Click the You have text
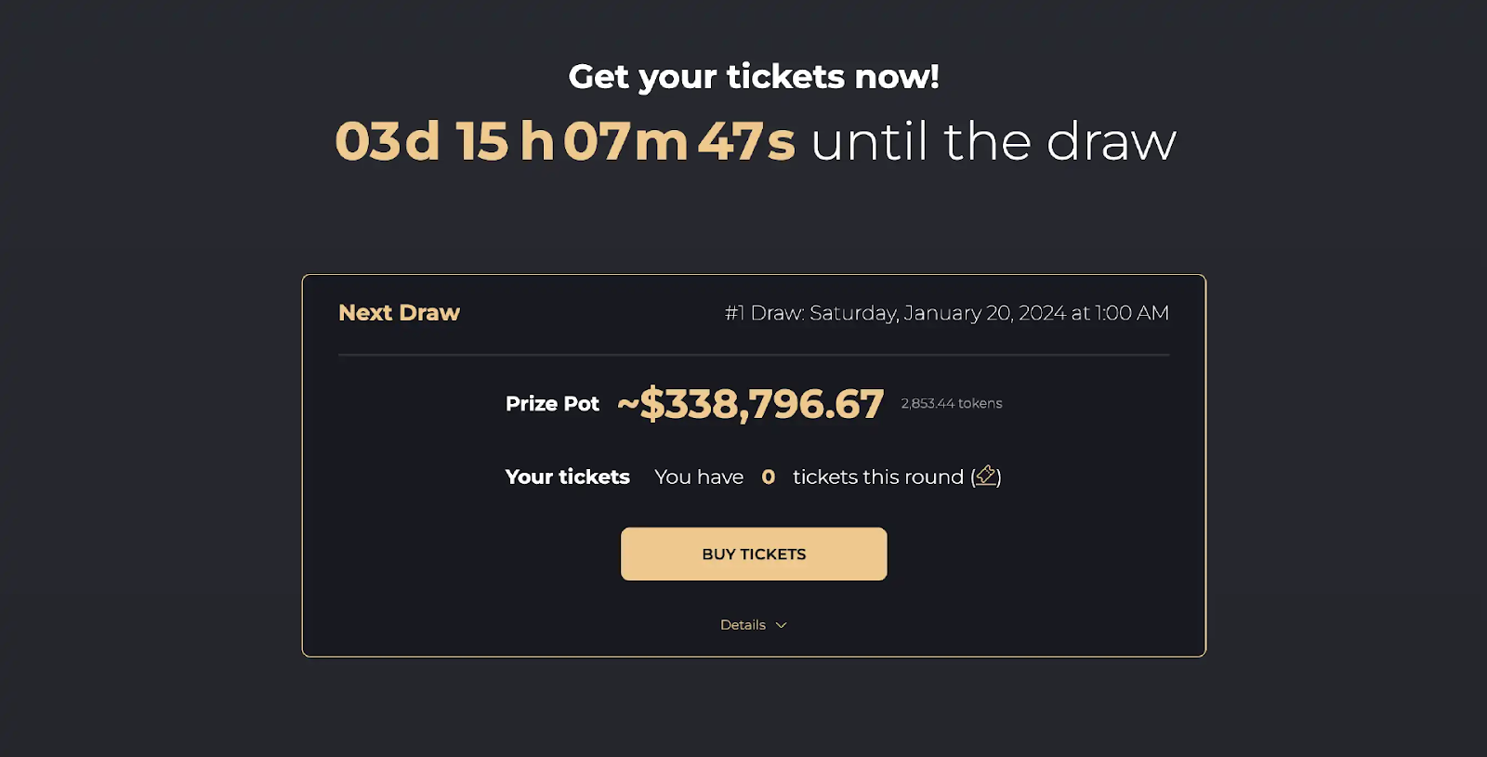 click(699, 477)
